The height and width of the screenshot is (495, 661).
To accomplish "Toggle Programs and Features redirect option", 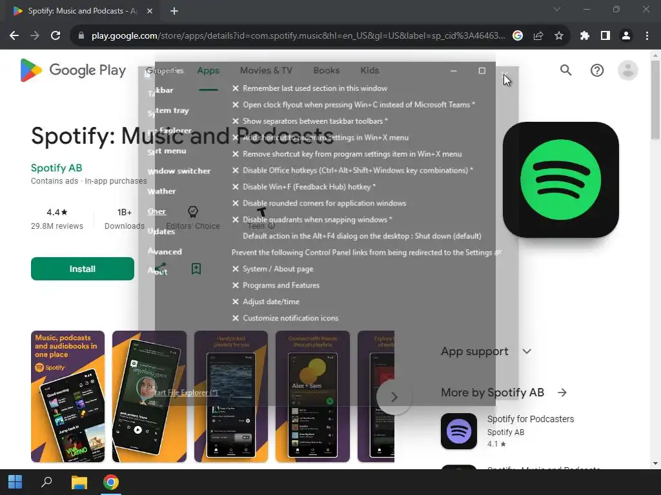I will [276, 286].
